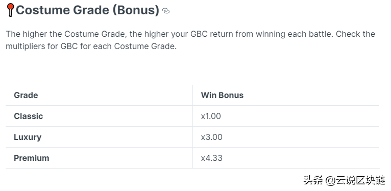Click the x1.00 win bonus value

pos(211,116)
